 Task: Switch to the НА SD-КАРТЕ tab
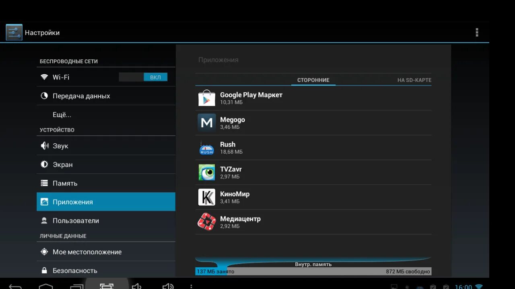coord(414,80)
